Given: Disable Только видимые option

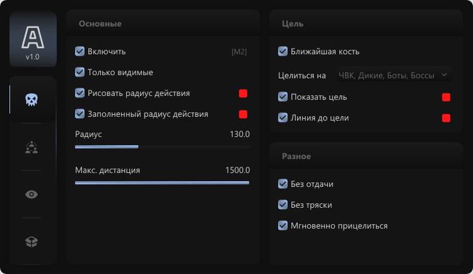Looking at the screenshot, I should tap(80, 73).
